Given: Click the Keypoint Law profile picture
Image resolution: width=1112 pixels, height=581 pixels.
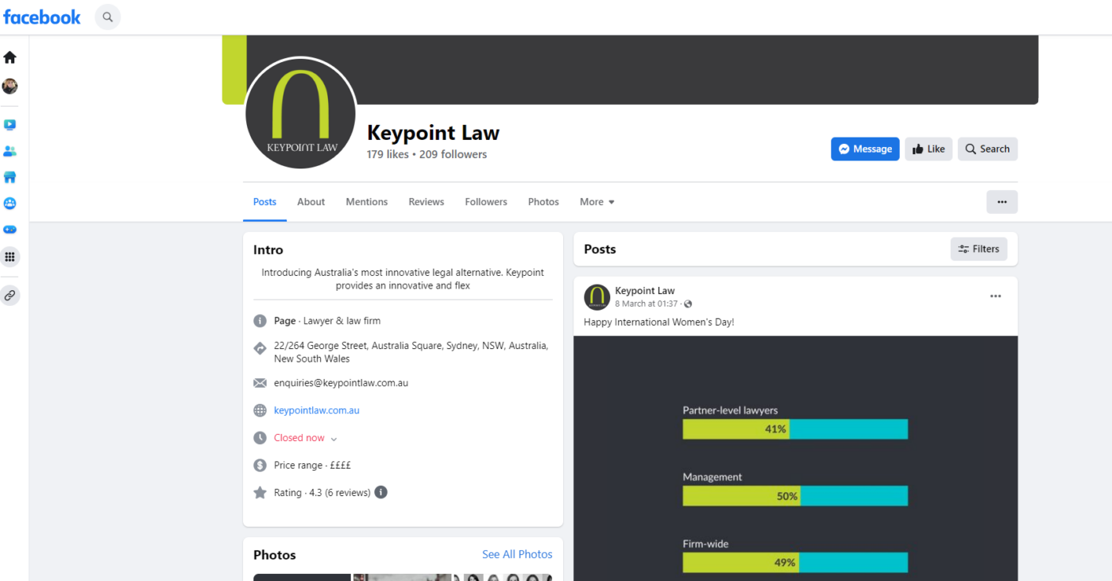Looking at the screenshot, I should [301, 113].
